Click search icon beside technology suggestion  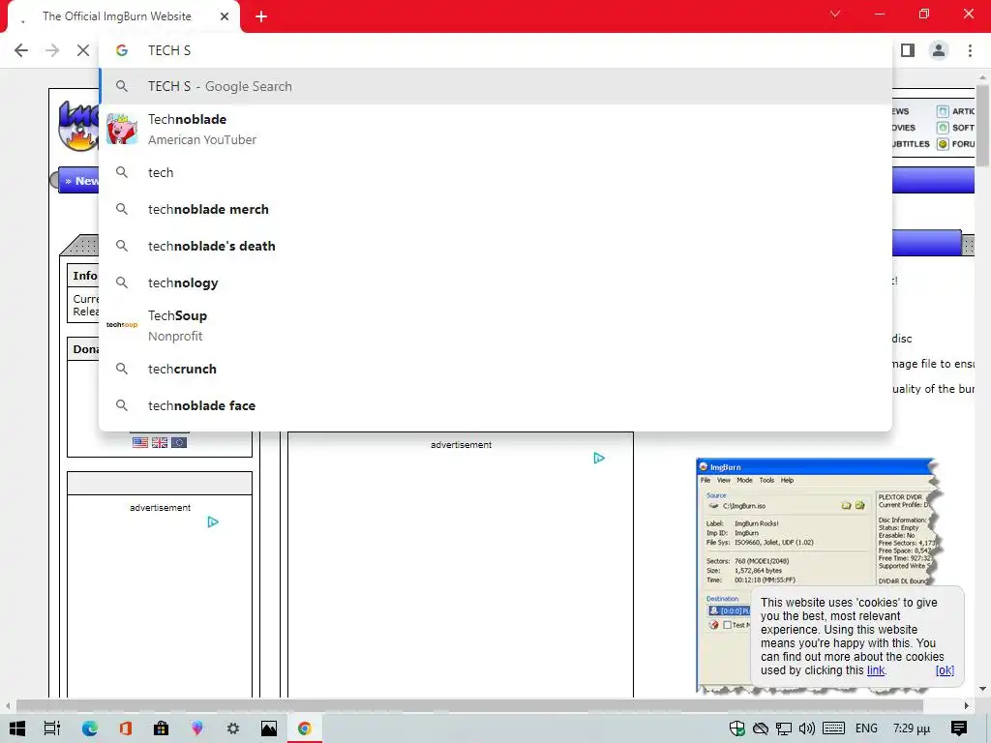click(122, 282)
